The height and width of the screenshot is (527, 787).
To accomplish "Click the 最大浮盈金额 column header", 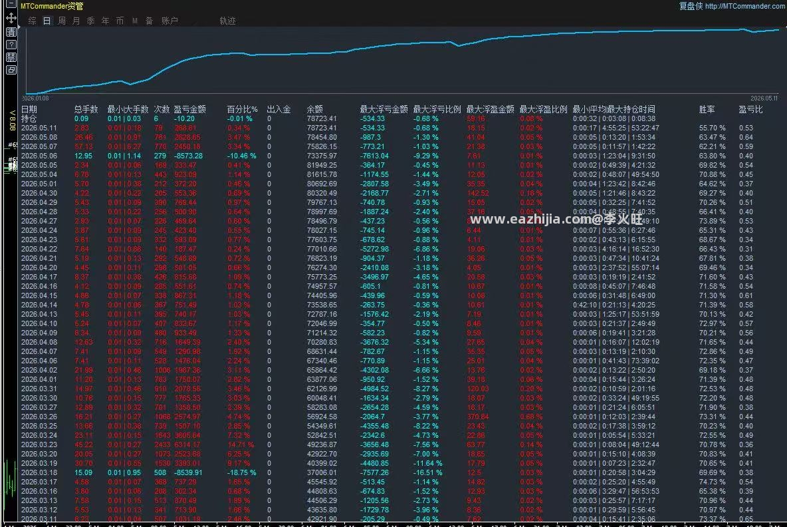I will [x=490, y=109].
